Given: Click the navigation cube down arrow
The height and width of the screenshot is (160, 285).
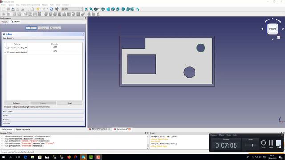Looking at the screenshot, I should click(x=273, y=39).
